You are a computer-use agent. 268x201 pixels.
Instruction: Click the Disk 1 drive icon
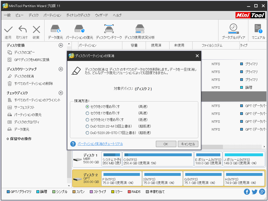78,159
